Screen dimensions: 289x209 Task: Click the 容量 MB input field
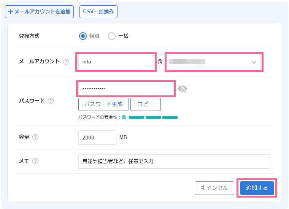(97, 138)
